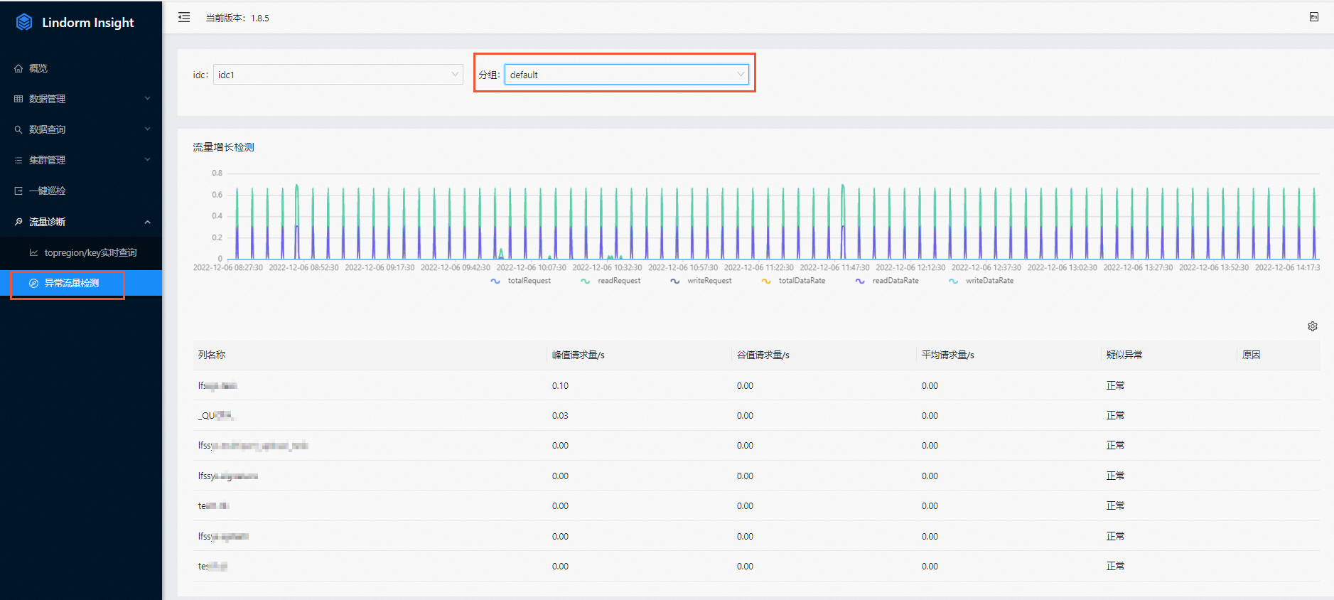1334x600 pixels.
Task: Toggle the readDataRate series in the chart legend
Action: (x=886, y=281)
